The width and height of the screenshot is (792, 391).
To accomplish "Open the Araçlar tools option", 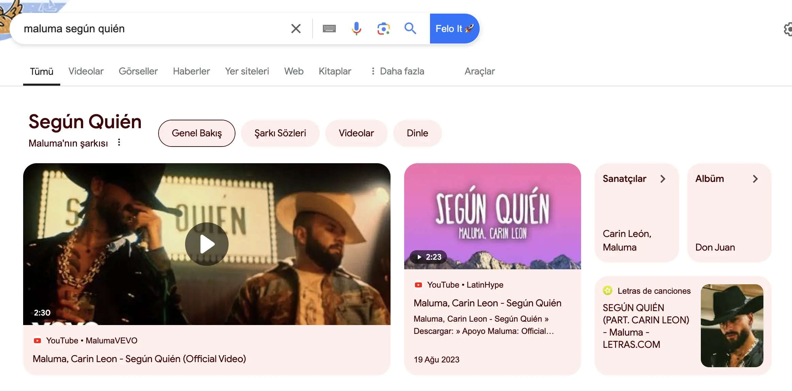I will [x=480, y=71].
